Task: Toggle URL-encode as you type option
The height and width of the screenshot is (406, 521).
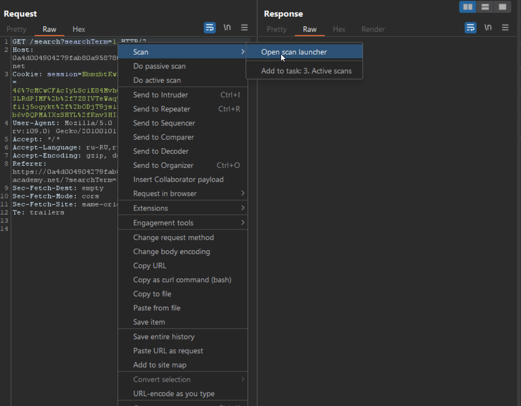Action: click(174, 394)
